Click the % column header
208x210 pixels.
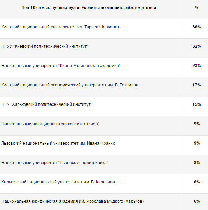[x=197, y=8]
